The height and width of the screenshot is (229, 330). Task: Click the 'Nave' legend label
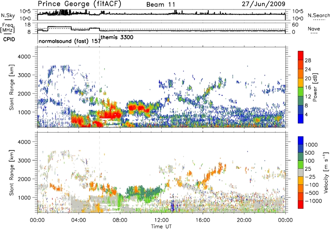click(314, 29)
